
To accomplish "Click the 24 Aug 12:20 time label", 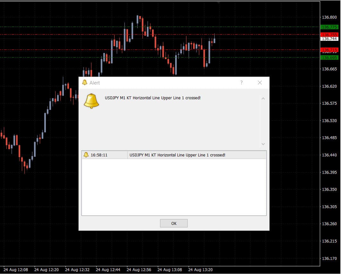I will 46,270.
